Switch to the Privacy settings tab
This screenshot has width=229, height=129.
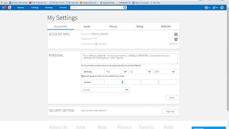click(113, 27)
